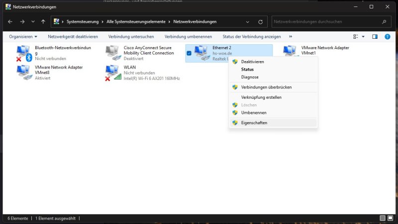This screenshot has width=398, height=224.
Task: Run Diagnose from the context menu
Action: [273, 77]
